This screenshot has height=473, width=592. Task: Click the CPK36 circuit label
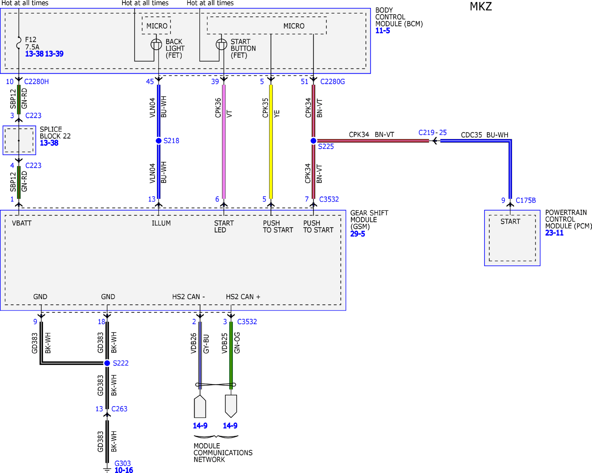(x=218, y=108)
